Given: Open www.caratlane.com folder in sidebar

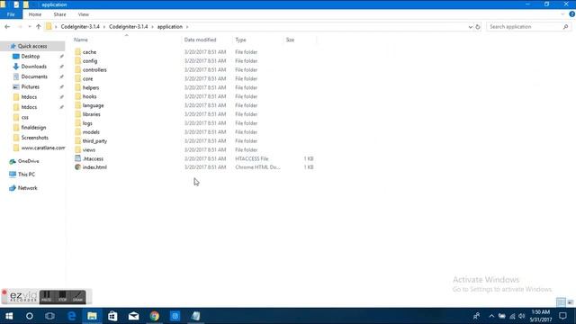Looking at the screenshot, I should (42, 148).
